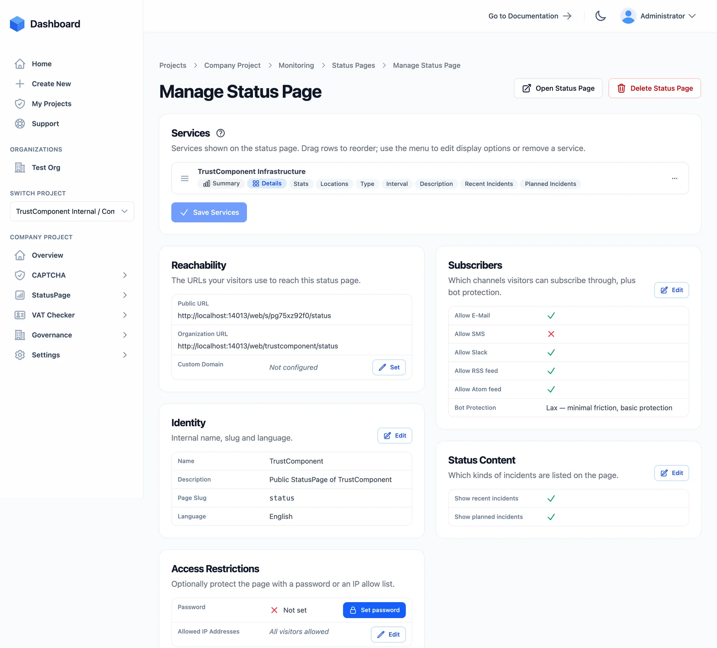Click the Settings gear icon
Viewport: 717px width, 648px height.
coord(20,355)
